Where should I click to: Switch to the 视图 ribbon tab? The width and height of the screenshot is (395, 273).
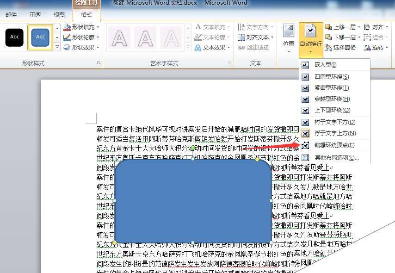[59, 15]
